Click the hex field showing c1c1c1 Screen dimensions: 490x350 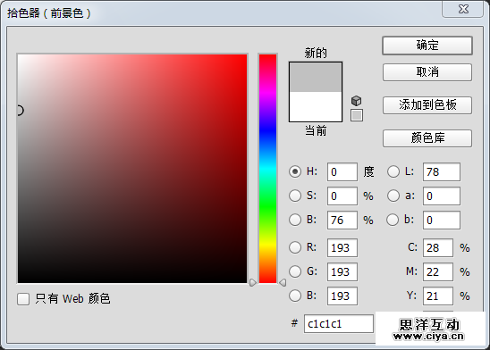tap(339, 324)
